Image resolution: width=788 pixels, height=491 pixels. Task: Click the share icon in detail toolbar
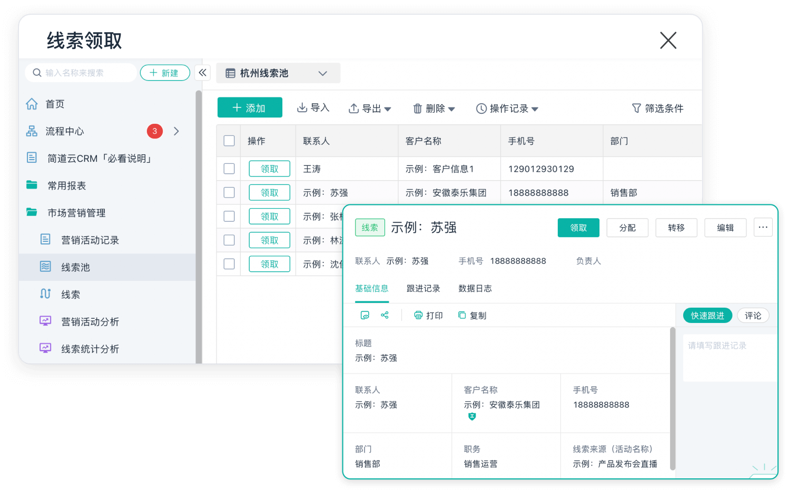click(x=385, y=315)
